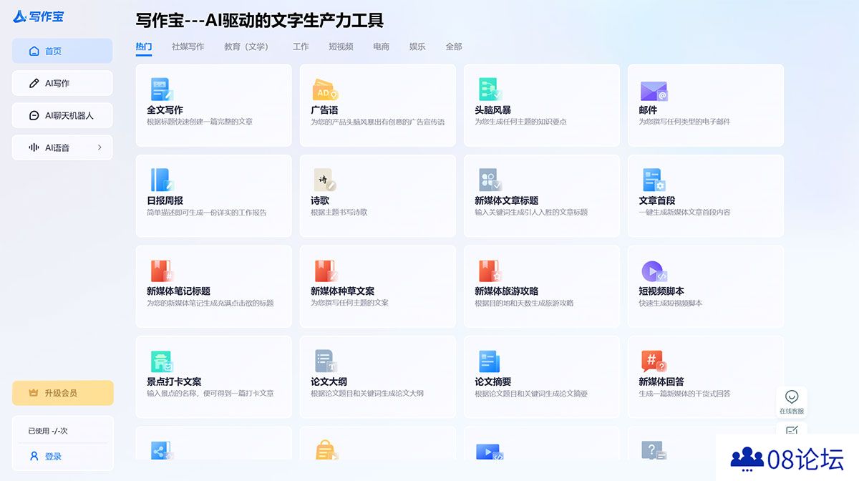Open the 广告语 AD icon
This screenshot has width=859, height=481.
coord(326,89)
